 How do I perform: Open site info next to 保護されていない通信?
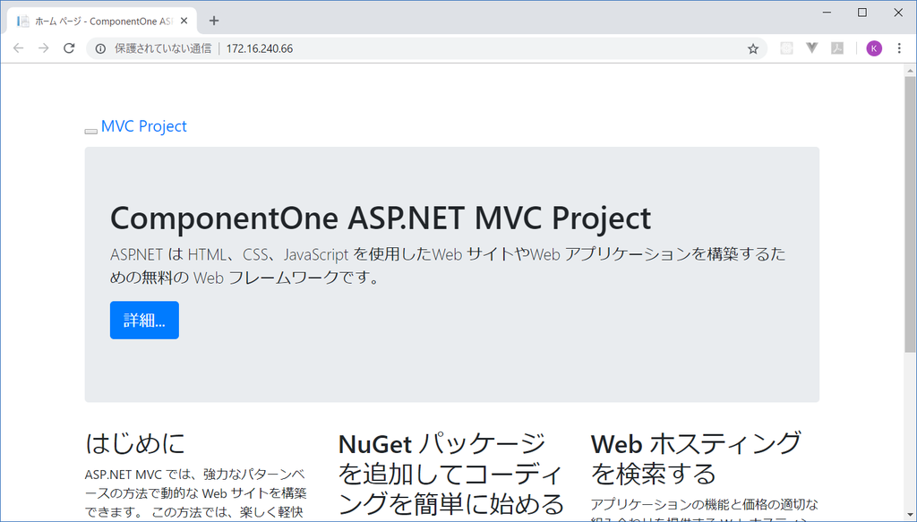point(100,48)
